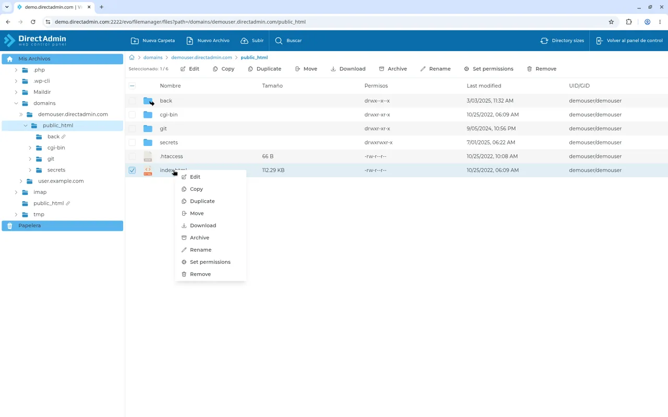Click the toolbar Remove trash icon

click(529, 69)
